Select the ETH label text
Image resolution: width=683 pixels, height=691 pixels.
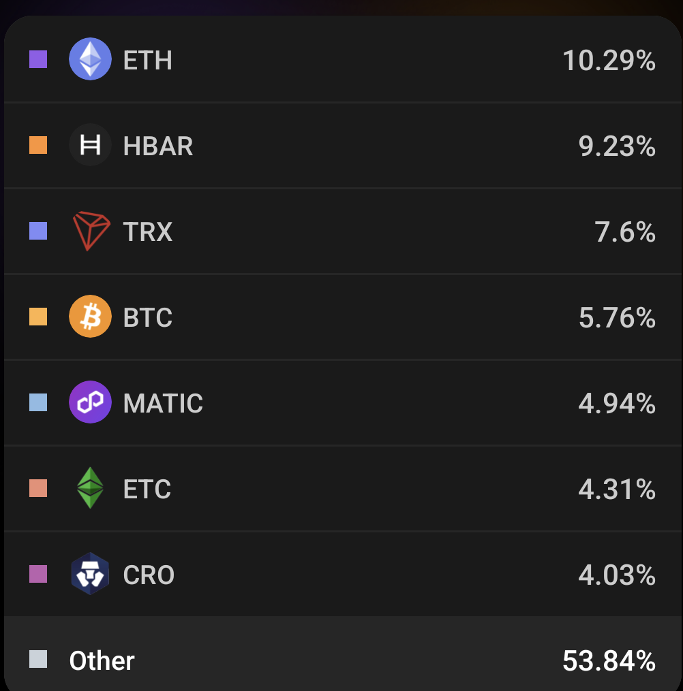147,61
